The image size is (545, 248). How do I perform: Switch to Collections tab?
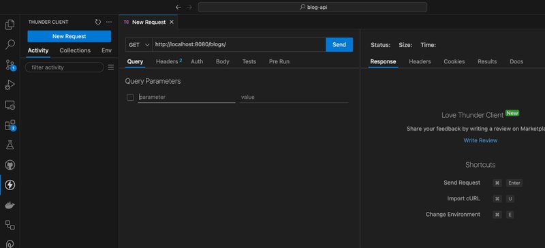pyautogui.click(x=75, y=50)
